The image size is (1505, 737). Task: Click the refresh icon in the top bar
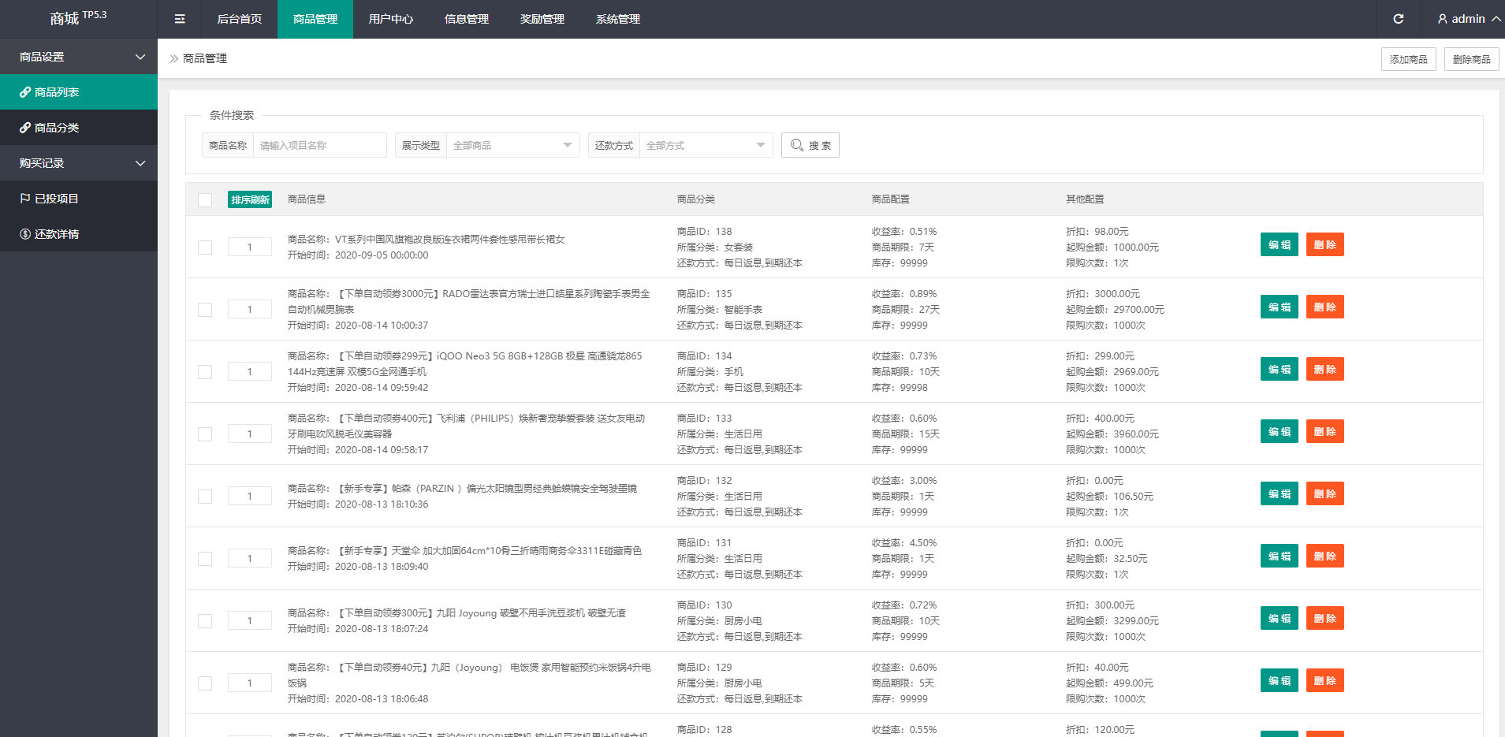[1398, 18]
